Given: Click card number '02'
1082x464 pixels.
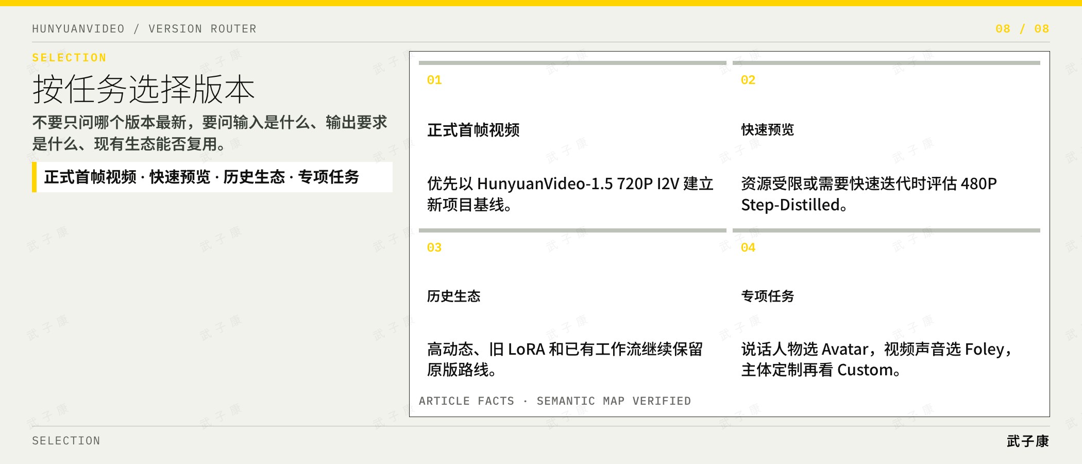Looking at the screenshot, I should click(748, 80).
